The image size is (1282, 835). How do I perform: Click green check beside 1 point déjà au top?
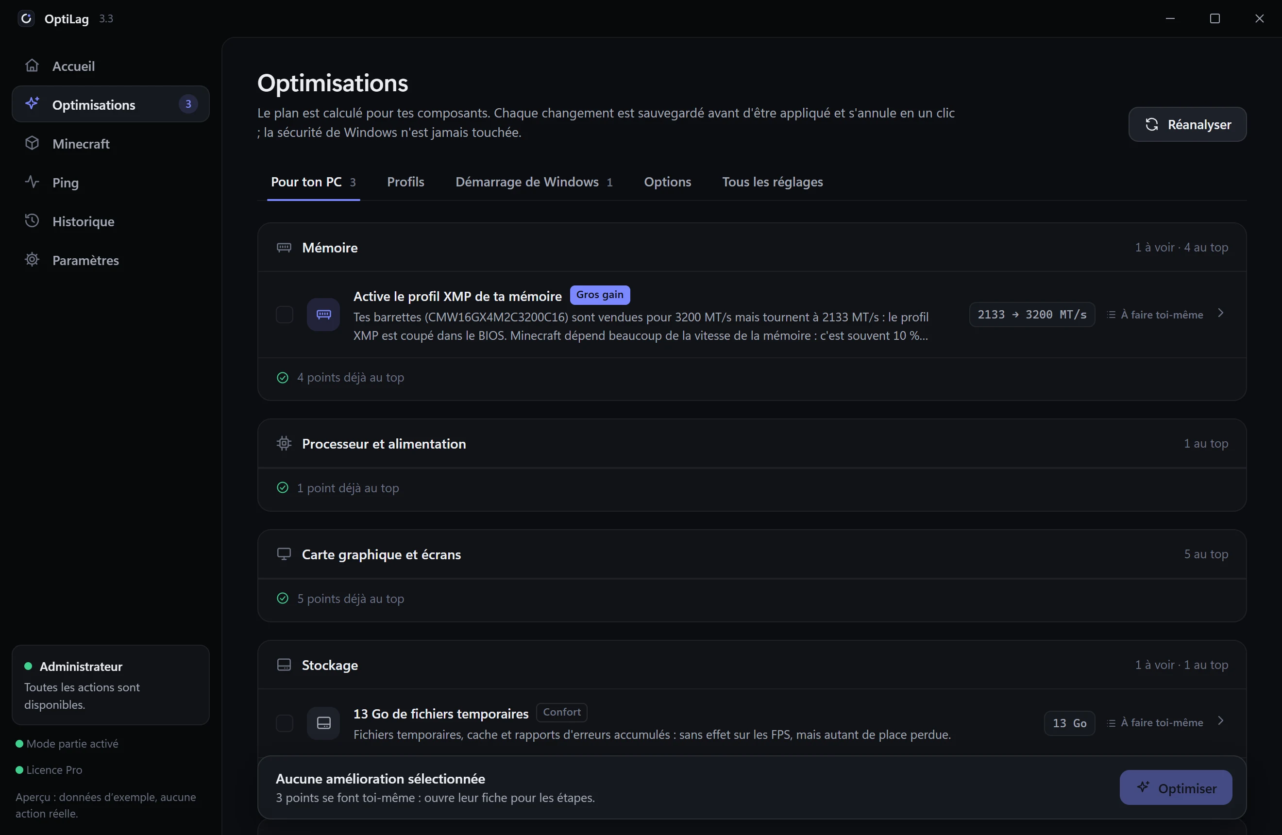(283, 488)
